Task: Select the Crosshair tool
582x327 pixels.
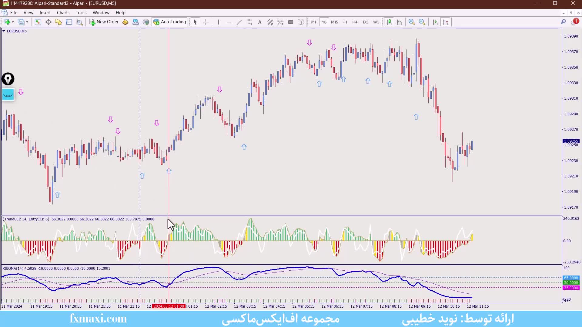Action: click(x=206, y=22)
